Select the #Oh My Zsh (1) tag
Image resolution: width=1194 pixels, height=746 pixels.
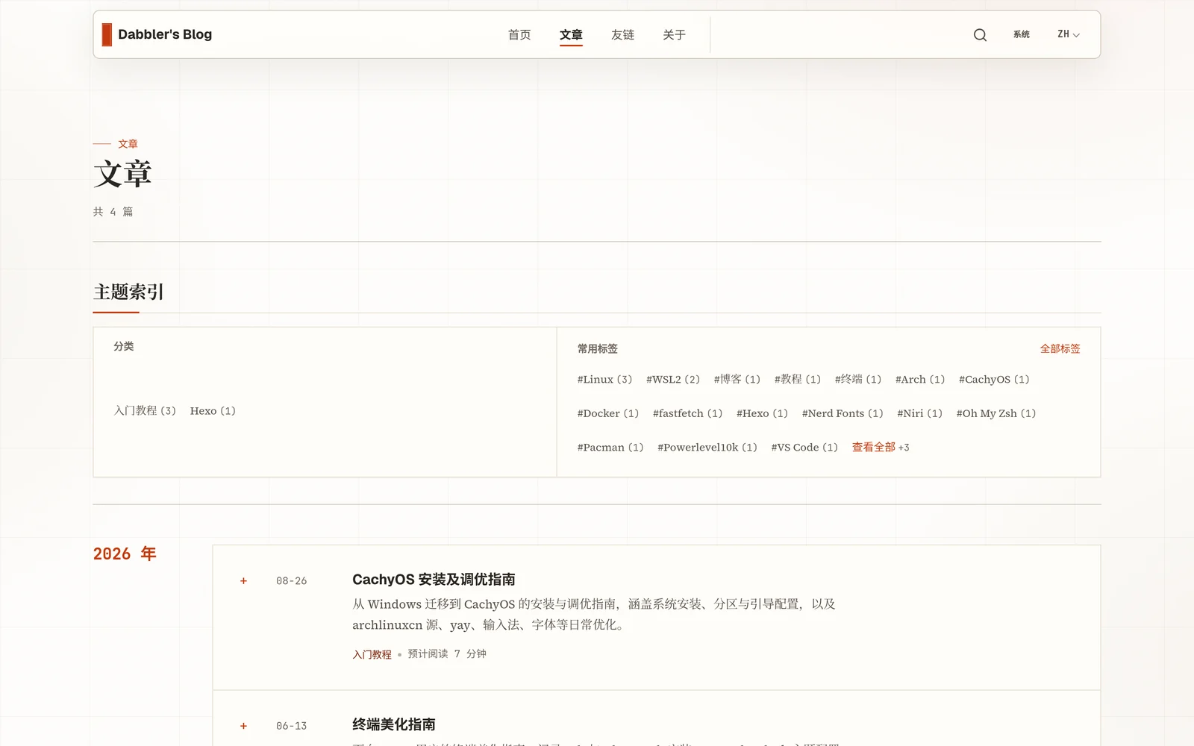996,413
